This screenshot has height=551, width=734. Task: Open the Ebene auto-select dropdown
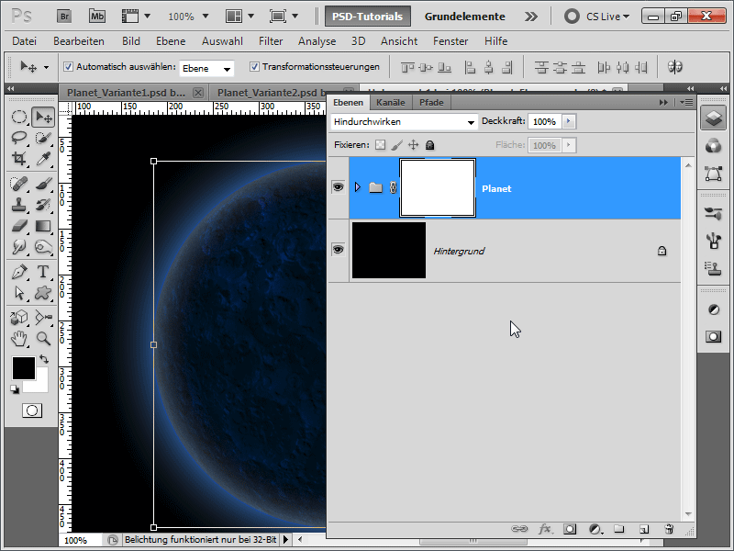[x=206, y=68]
